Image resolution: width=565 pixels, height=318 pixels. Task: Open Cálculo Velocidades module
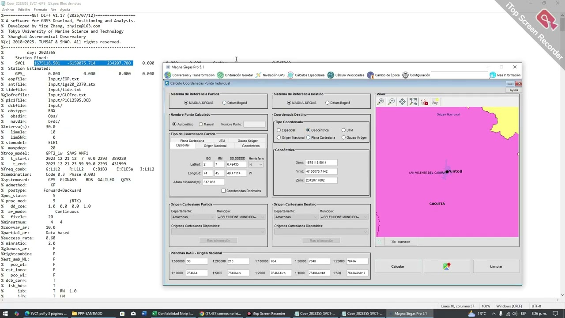tap(346, 75)
